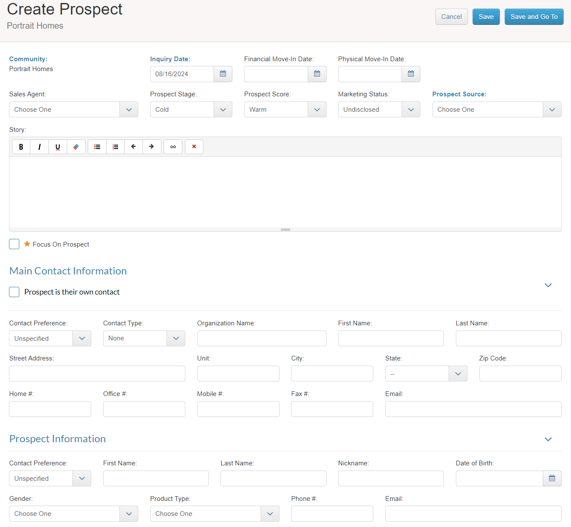This screenshot has width=571, height=527.
Task: Open the Gender dropdown
Action: click(74, 514)
